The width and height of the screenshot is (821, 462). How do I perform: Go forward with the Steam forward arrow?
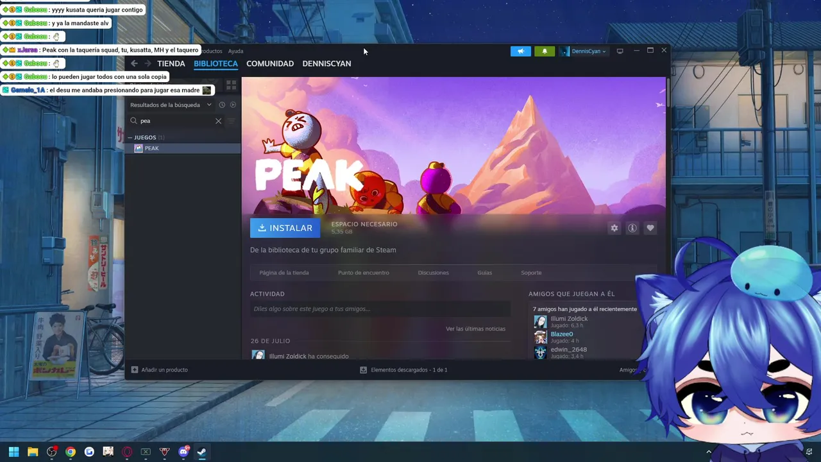tap(148, 64)
